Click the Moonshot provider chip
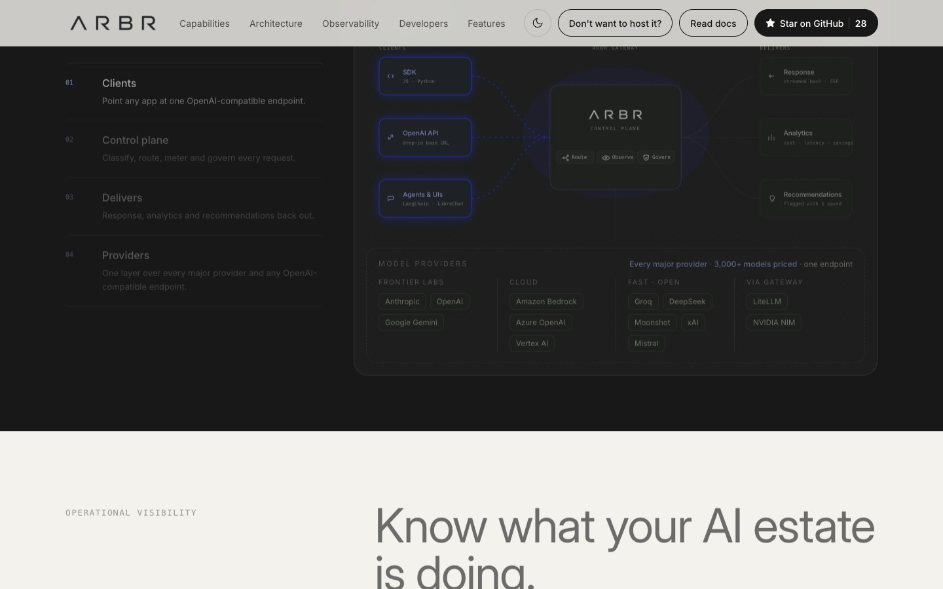Screen dimensions: 943x589 (652, 323)
